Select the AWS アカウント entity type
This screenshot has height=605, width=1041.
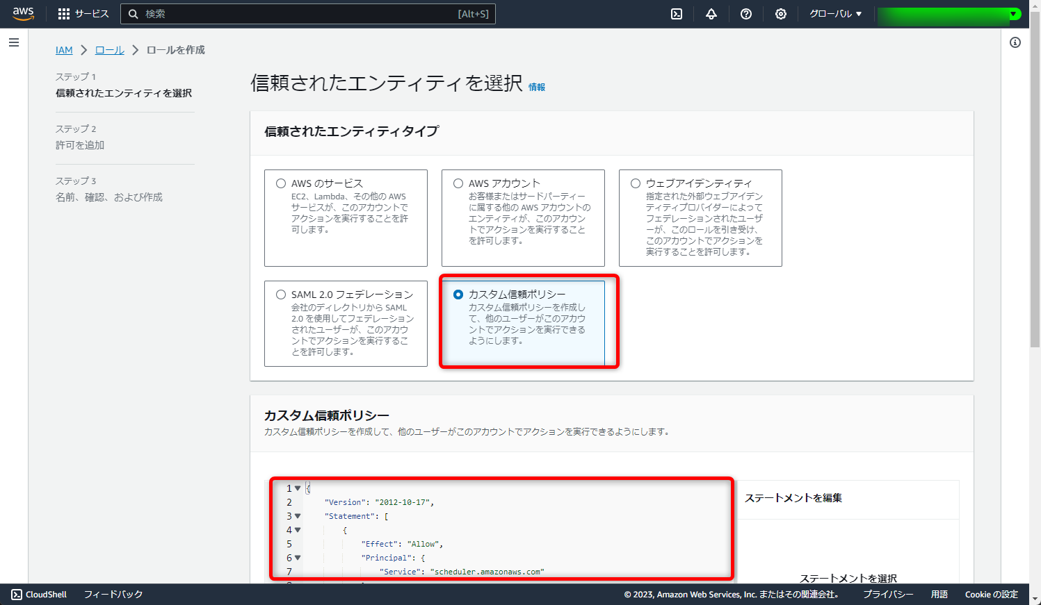point(458,183)
